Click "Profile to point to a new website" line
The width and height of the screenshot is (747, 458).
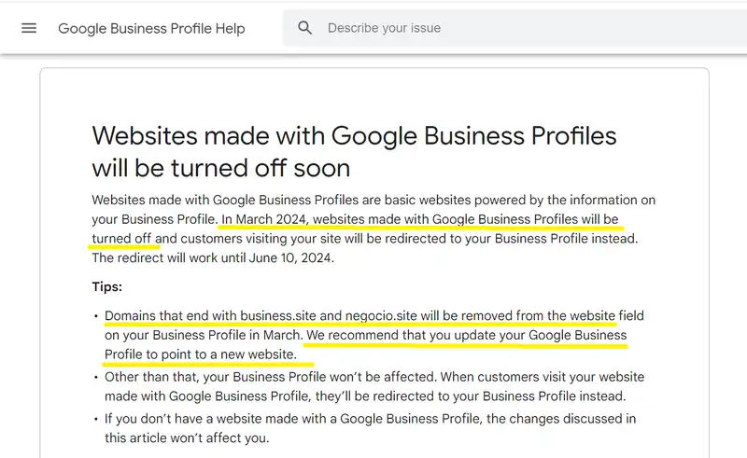(200, 354)
